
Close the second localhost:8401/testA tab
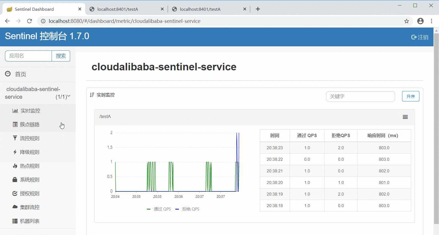tap(245, 9)
